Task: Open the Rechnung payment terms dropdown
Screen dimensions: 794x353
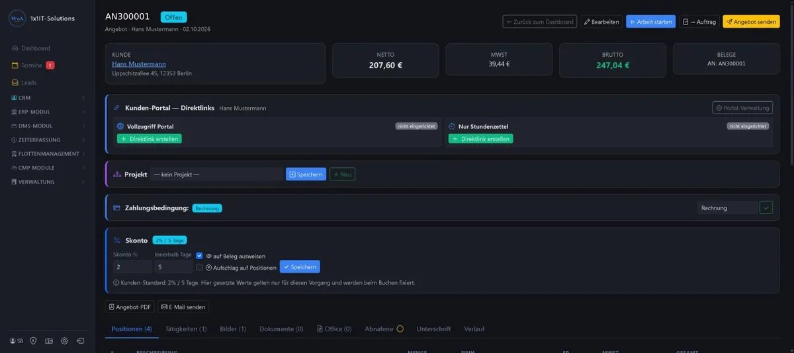Action: tap(727, 208)
